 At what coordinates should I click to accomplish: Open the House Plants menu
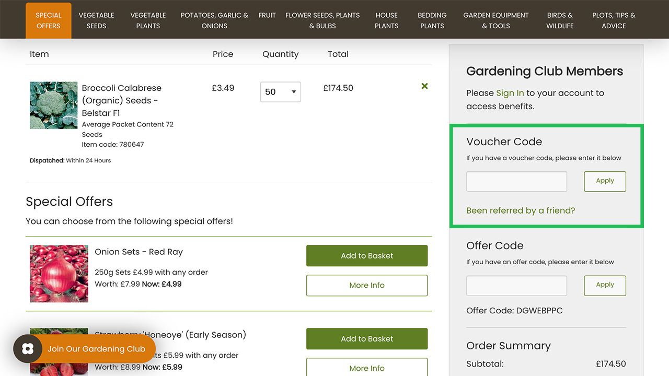pos(386,20)
